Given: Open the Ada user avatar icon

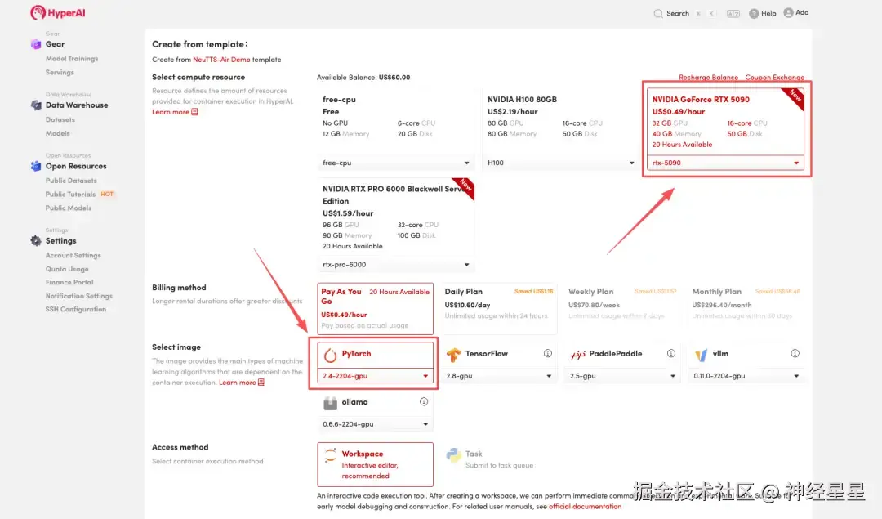Looking at the screenshot, I should point(789,12).
